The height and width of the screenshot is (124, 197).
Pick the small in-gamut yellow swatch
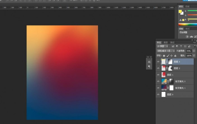183,20
